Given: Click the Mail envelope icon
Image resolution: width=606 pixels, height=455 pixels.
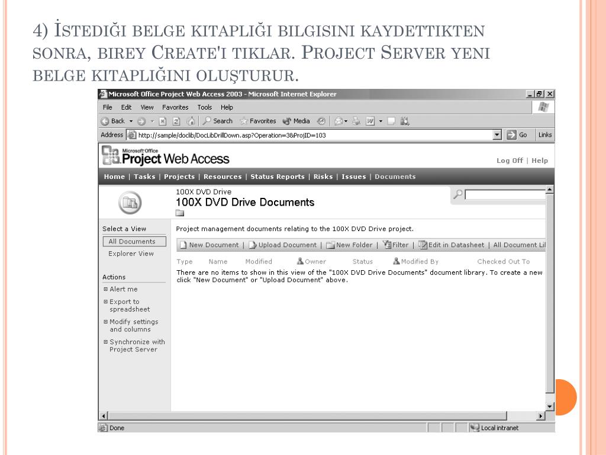Looking at the screenshot, I should pos(338,121).
